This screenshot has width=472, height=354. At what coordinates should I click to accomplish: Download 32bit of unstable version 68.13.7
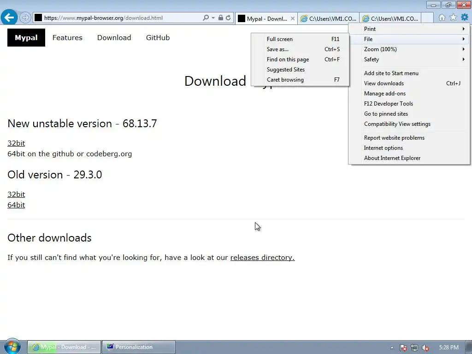(16, 143)
